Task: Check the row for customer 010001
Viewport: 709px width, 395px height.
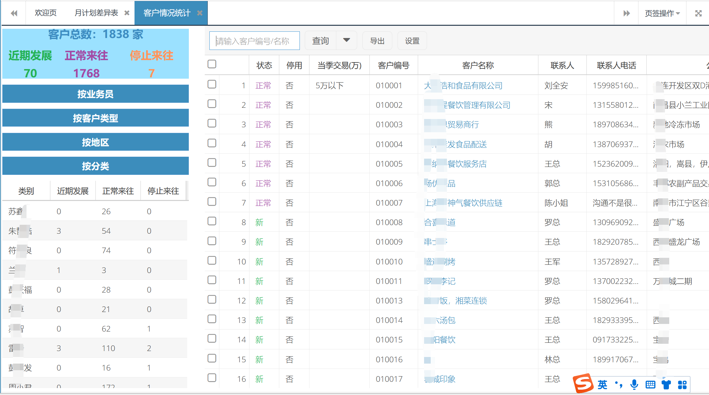Action: (x=212, y=84)
